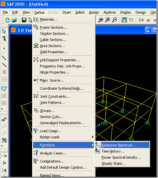
Task: Choose Joint Constraints... menu entry
Action: click(64, 96)
